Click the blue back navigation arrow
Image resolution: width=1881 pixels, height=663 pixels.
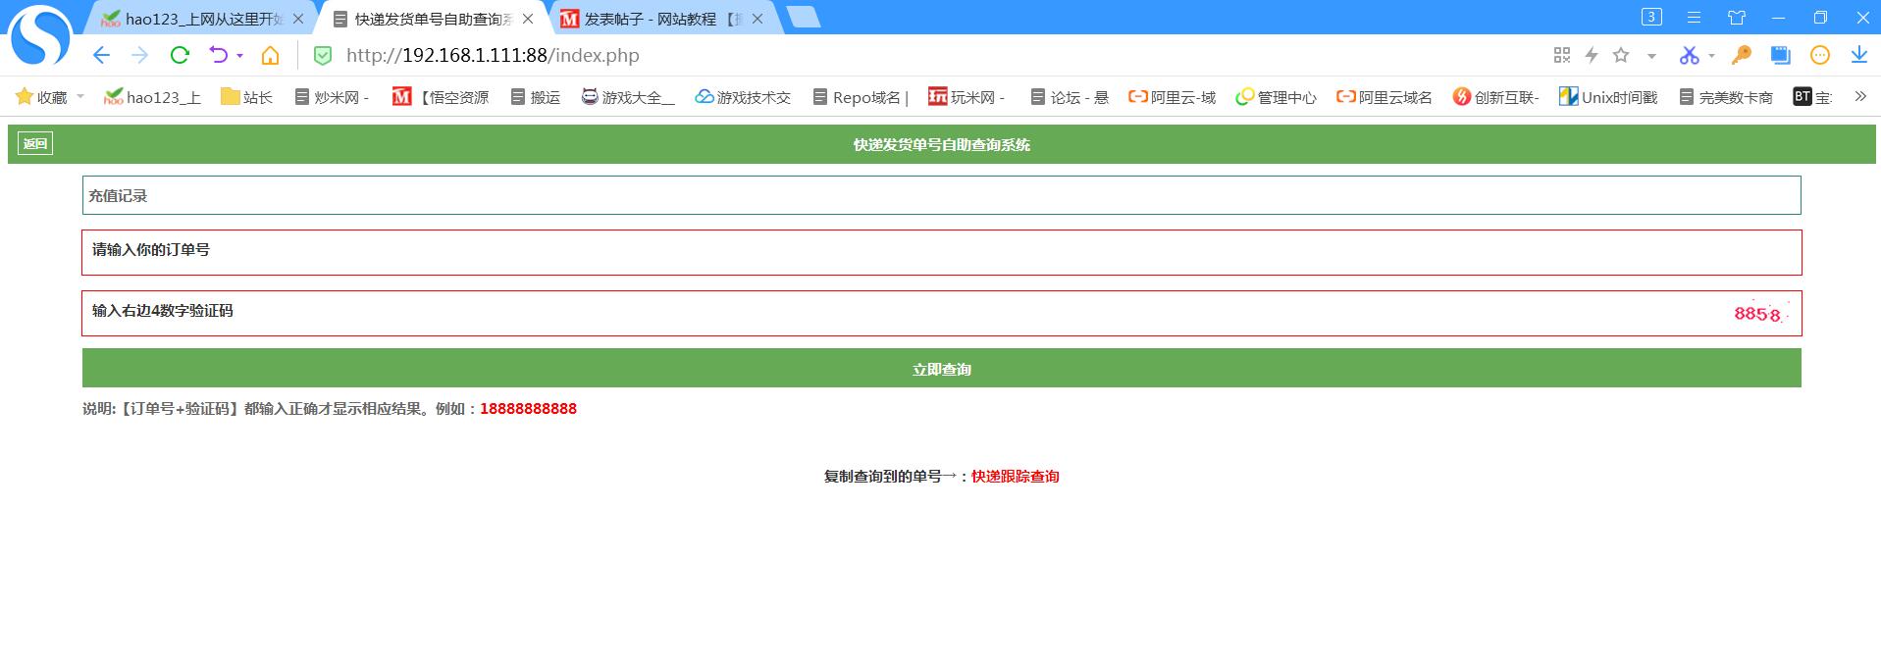click(101, 55)
